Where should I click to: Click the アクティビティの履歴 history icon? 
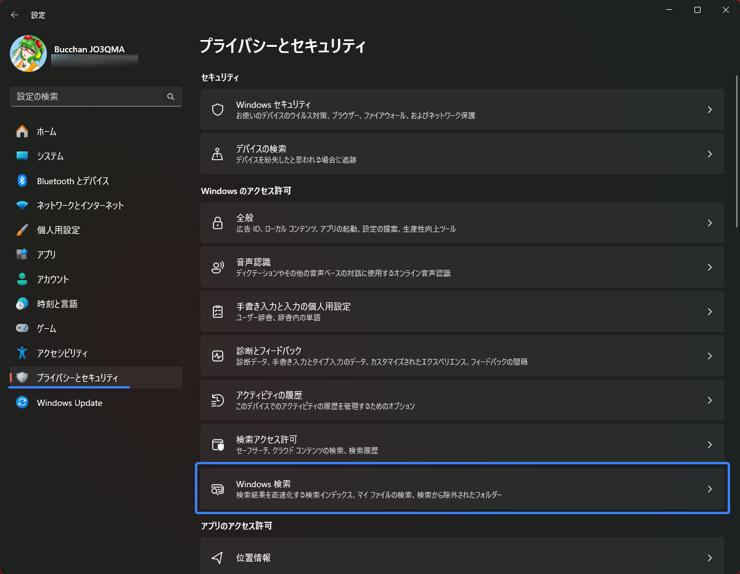(217, 400)
